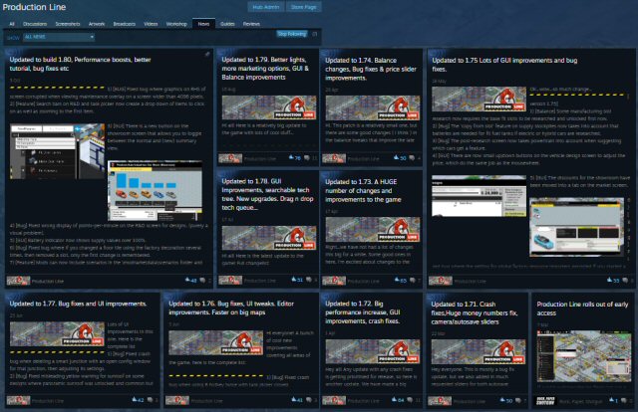
Task: Open the 'Updated to 1.75' post title
Action: point(504,65)
